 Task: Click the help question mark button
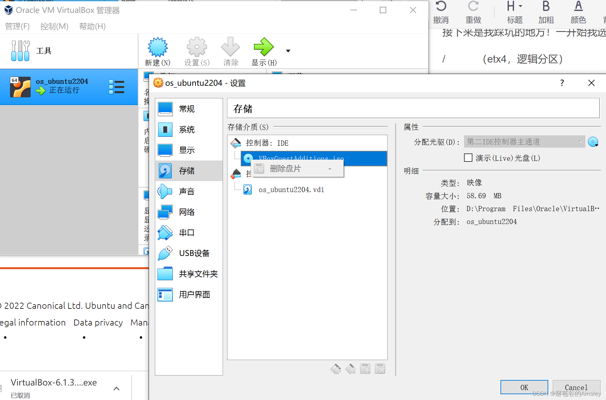click(x=562, y=83)
